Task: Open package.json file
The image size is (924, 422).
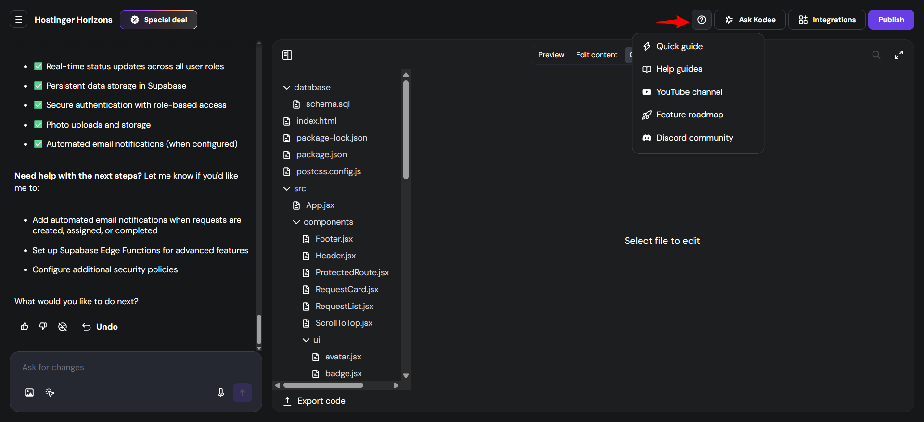Action: [x=321, y=155]
